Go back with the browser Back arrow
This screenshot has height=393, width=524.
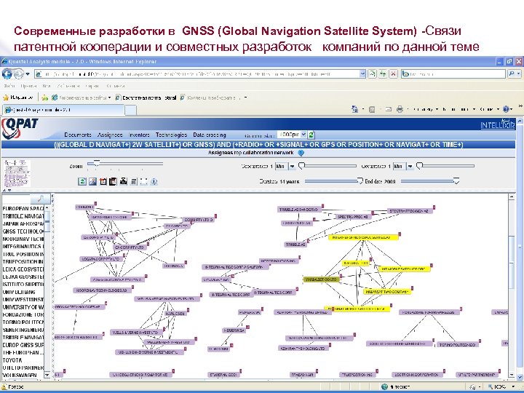(x=7, y=74)
